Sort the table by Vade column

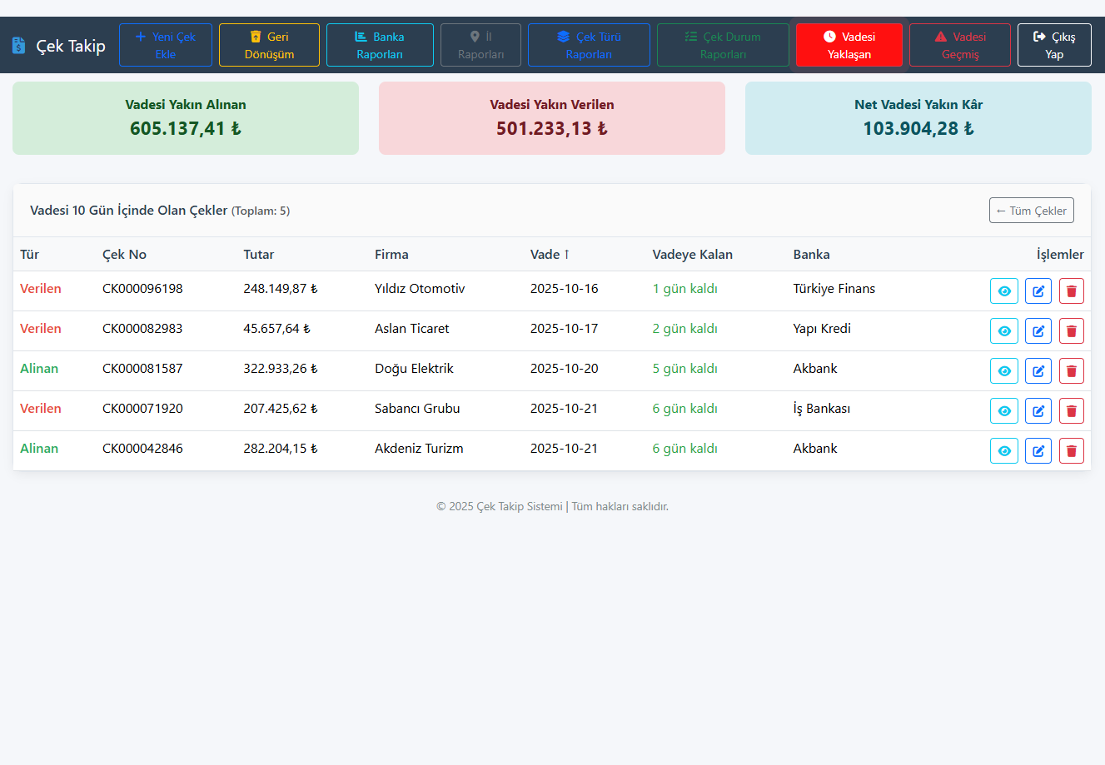[x=550, y=255]
